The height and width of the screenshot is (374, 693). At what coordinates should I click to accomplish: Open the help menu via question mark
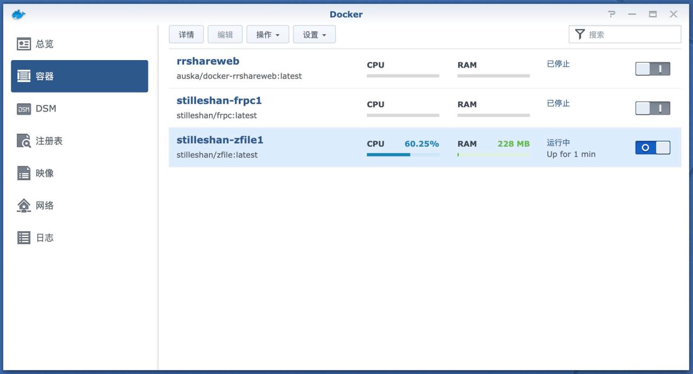pyautogui.click(x=611, y=15)
